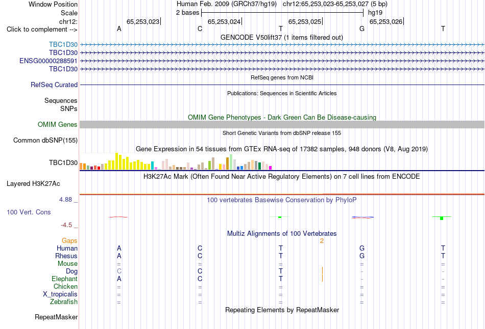Viewport: 485px width, 329px height.
Task: Open the ENSG00000288591 gene label
Action: (x=48, y=61)
